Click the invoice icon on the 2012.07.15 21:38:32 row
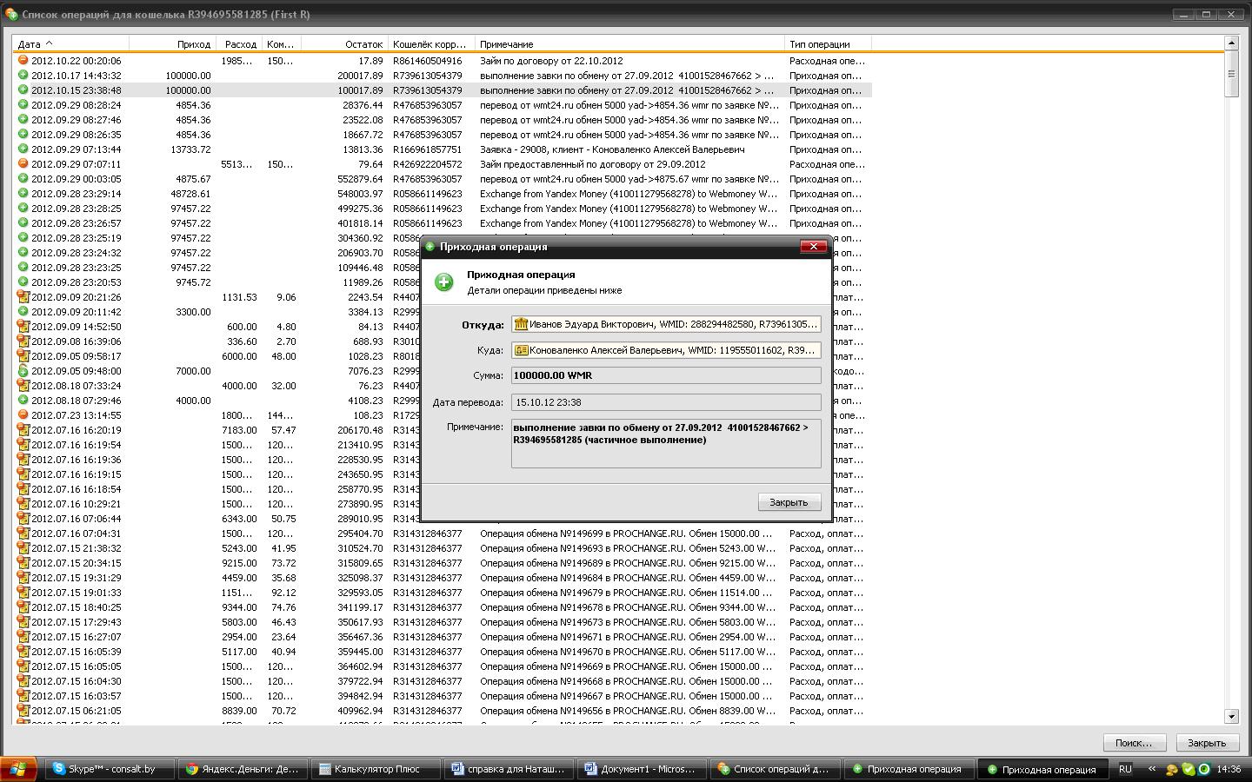Screen dimensions: 1252x782 pyautogui.click(x=23, y=548)
